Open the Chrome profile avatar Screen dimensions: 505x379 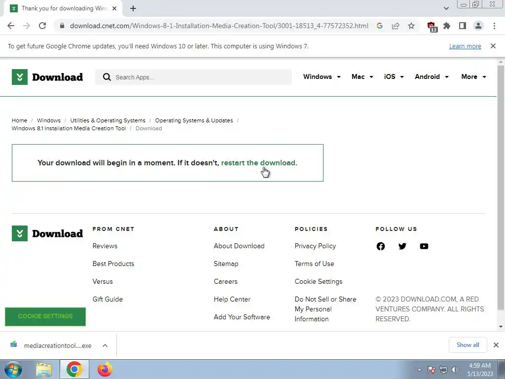pos(478,26)
